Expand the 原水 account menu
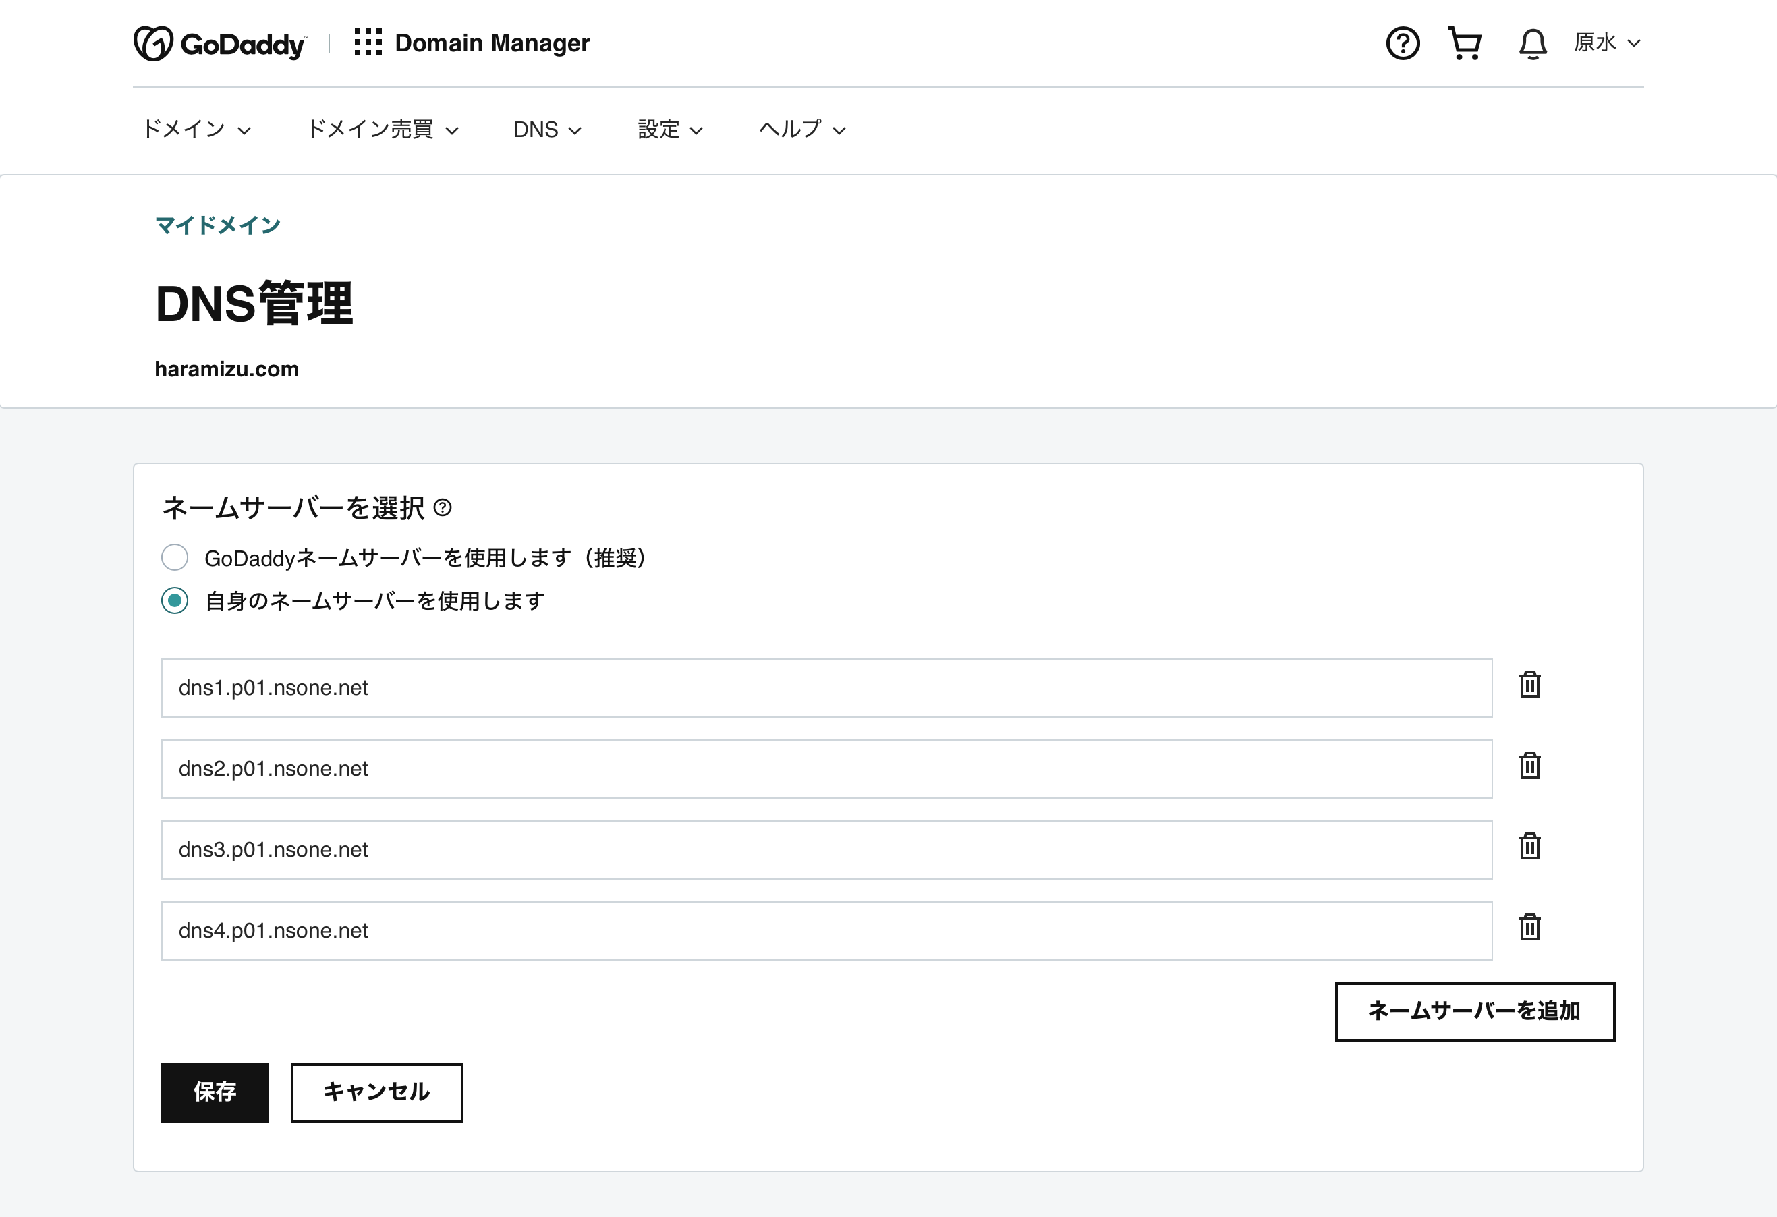This screenshot has width=1777, height=1217. click(x=1607, y=43)
